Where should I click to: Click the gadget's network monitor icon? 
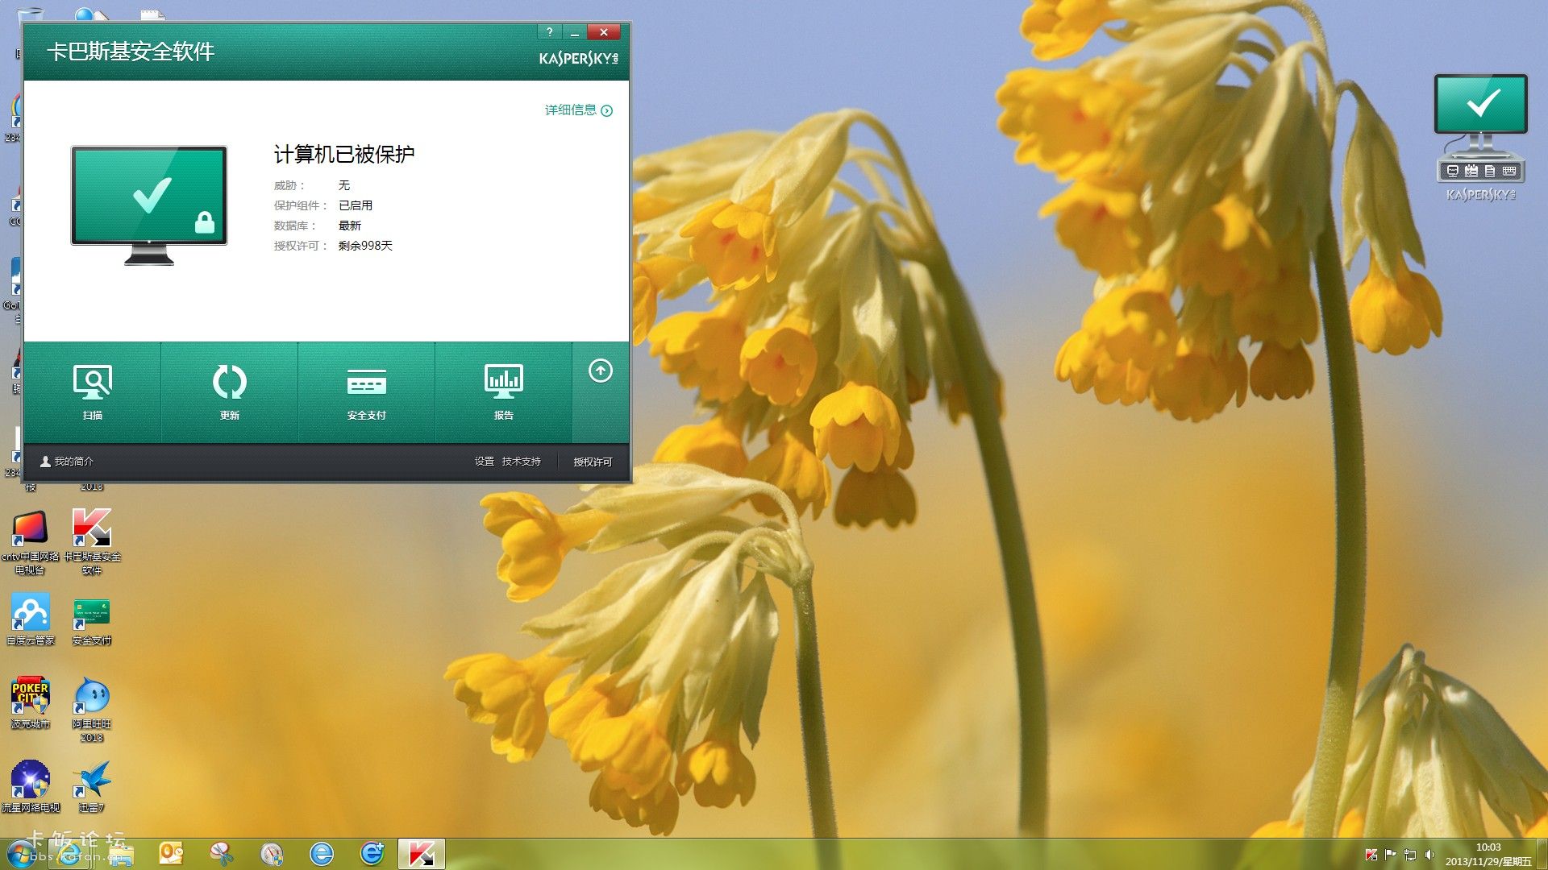pos(1453,171)
